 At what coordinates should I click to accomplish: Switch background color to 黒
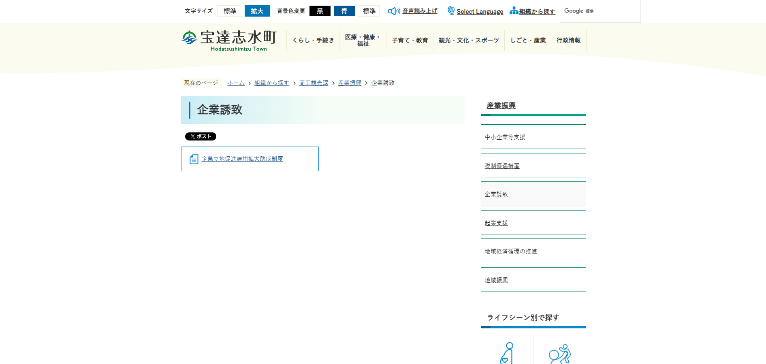point(320,11)
